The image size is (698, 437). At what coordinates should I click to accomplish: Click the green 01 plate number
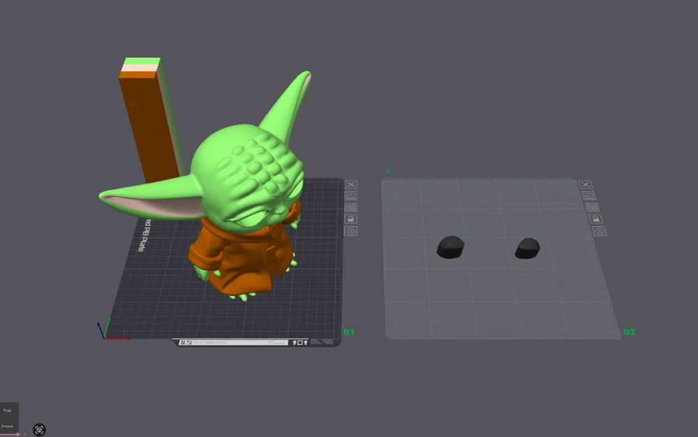[349, 332]
